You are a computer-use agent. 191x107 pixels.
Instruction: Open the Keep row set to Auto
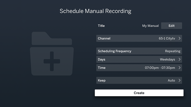tap(139, 80)
